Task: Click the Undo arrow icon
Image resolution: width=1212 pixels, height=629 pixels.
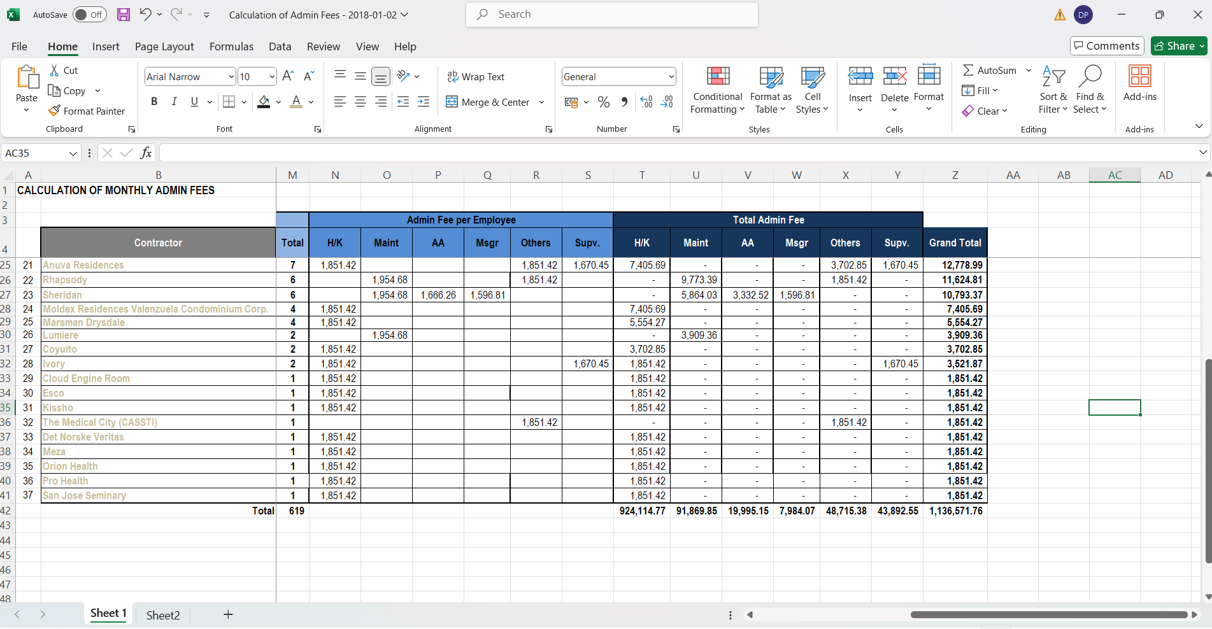Action: tap(146, 14)
